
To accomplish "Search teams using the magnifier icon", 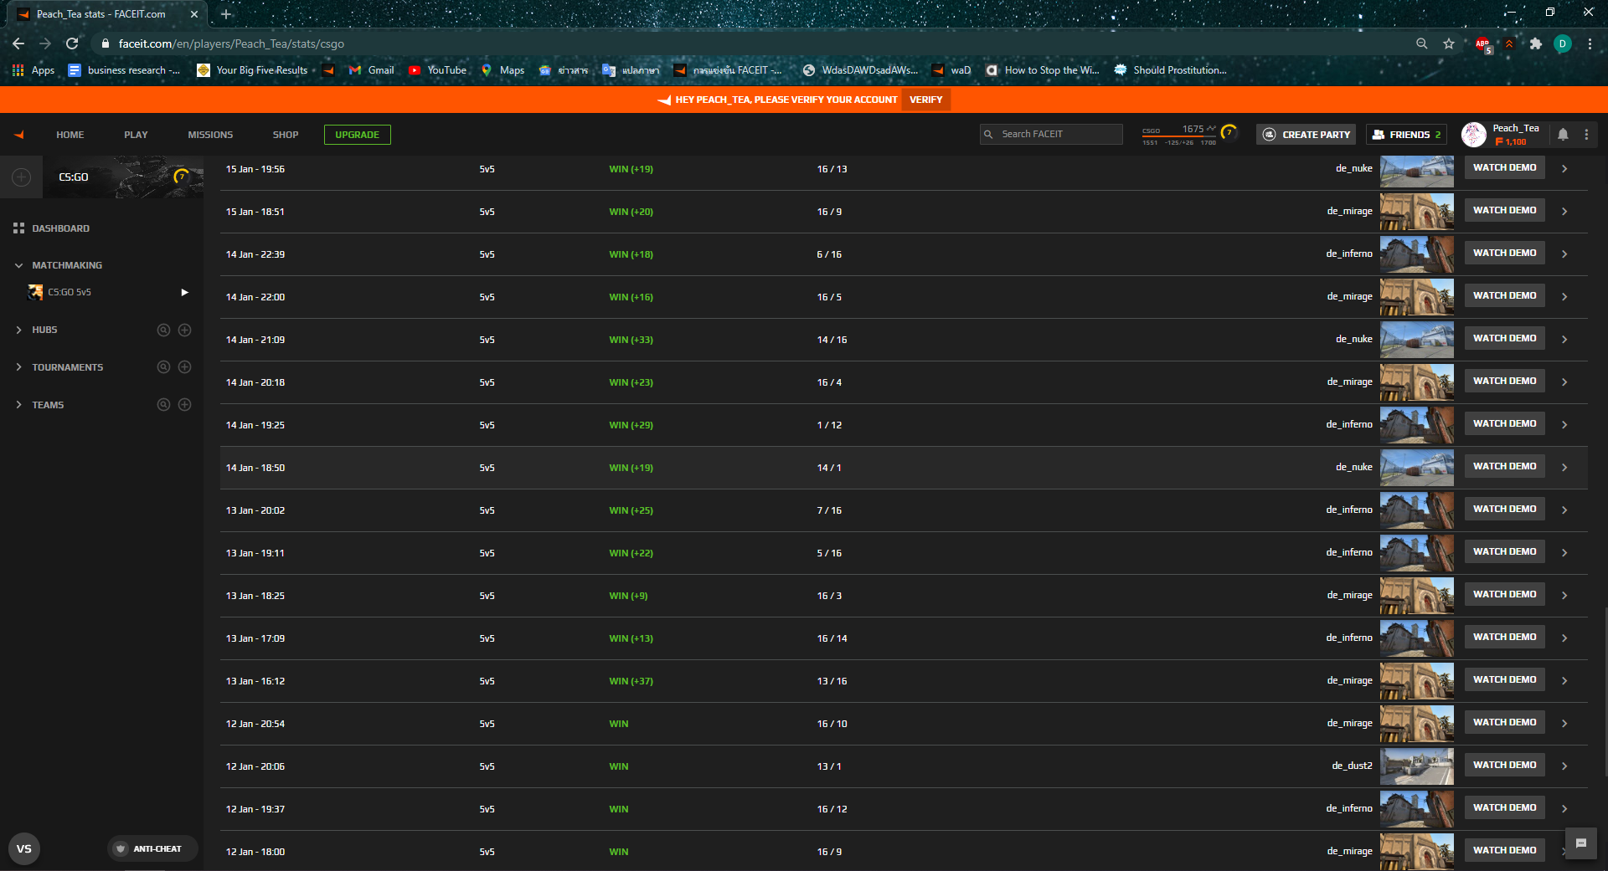I will pyautogui.click(x=163, y=405).
